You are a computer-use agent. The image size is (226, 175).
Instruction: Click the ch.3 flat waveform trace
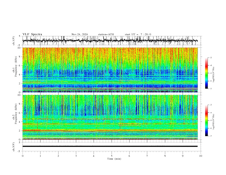pyautogui.click(x=110, y=146)
